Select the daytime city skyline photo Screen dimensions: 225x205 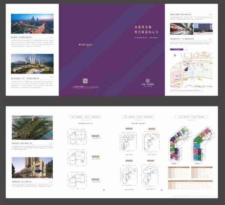pyautogui.click(x=32, y=24)
